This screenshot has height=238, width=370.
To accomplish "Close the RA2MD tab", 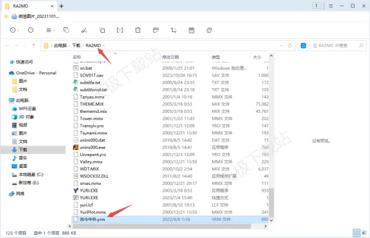I will point(52,6).
